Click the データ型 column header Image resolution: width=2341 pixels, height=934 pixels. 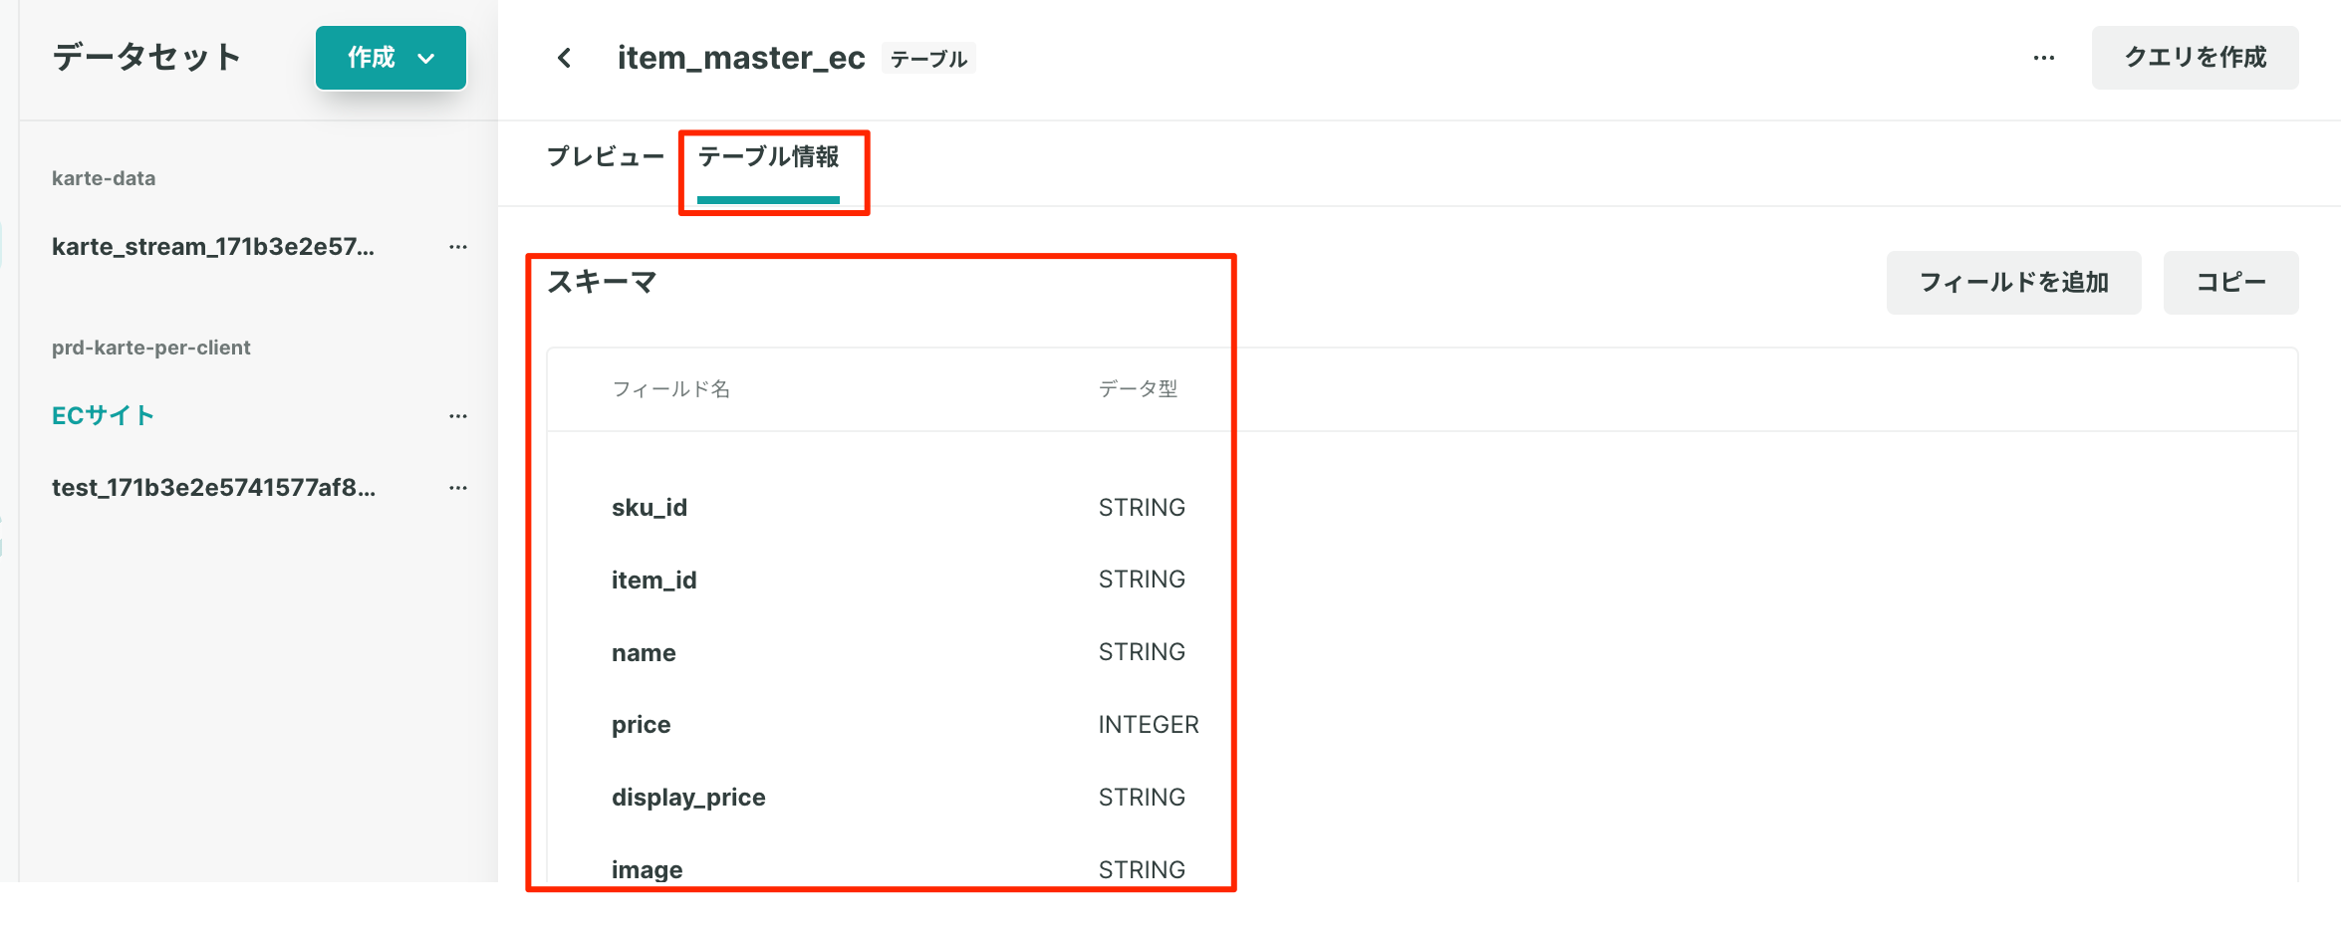[x=1138, y=389]
